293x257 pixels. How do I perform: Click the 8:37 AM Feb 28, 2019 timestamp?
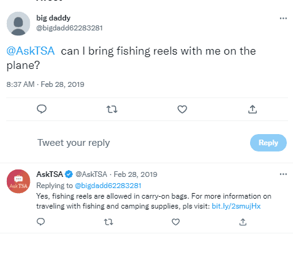click(45, 84)
